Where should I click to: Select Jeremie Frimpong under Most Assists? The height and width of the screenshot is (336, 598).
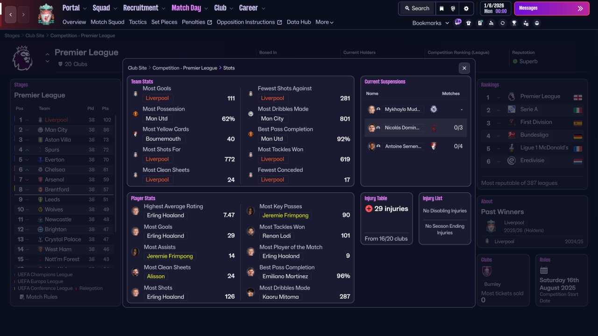tap(170, 256)
